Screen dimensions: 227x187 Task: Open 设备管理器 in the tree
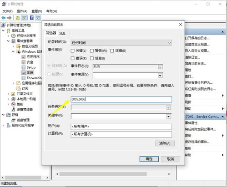tap(25, 109)
